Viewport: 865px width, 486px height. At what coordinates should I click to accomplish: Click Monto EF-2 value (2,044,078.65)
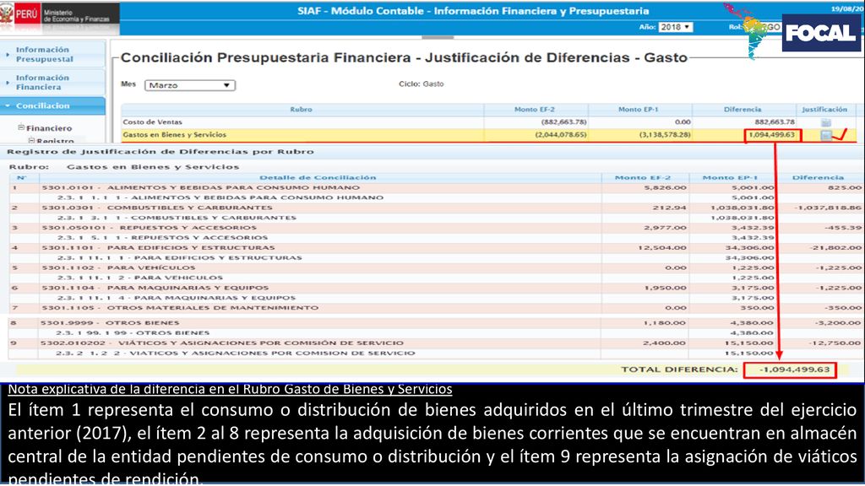561,134
